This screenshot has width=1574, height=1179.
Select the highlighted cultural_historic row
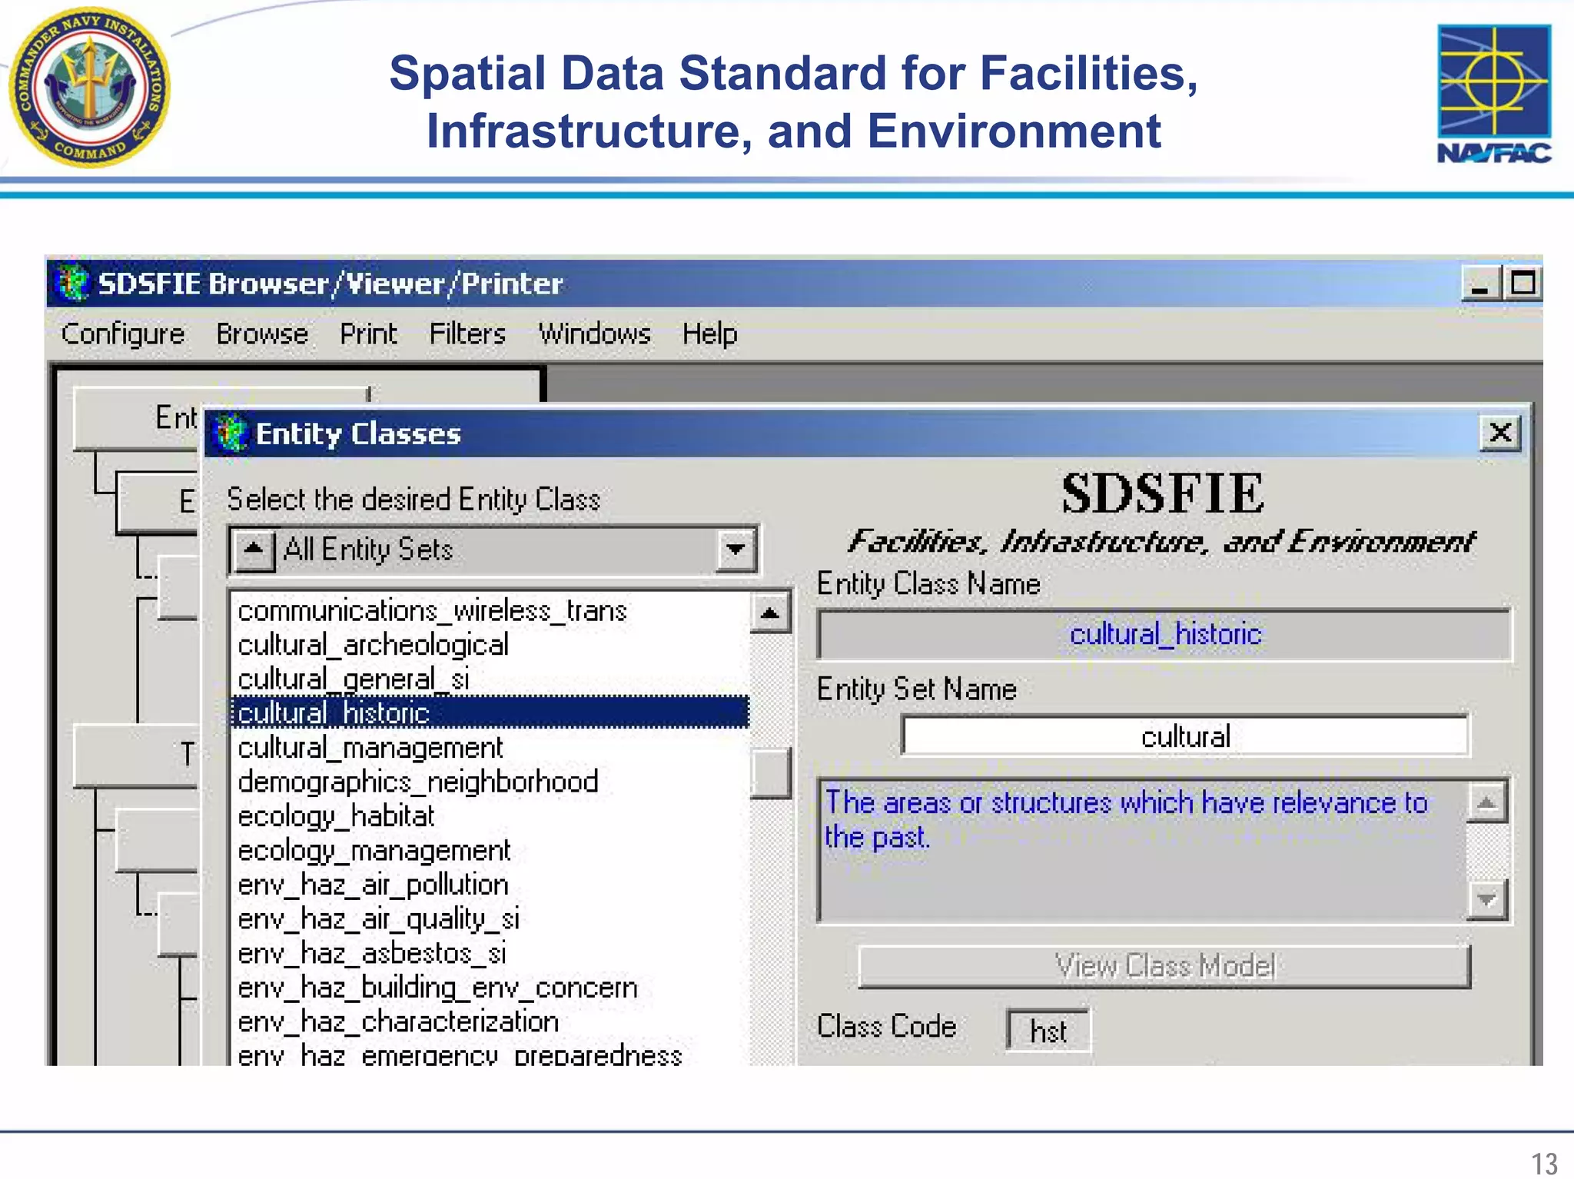click(490, 713)
